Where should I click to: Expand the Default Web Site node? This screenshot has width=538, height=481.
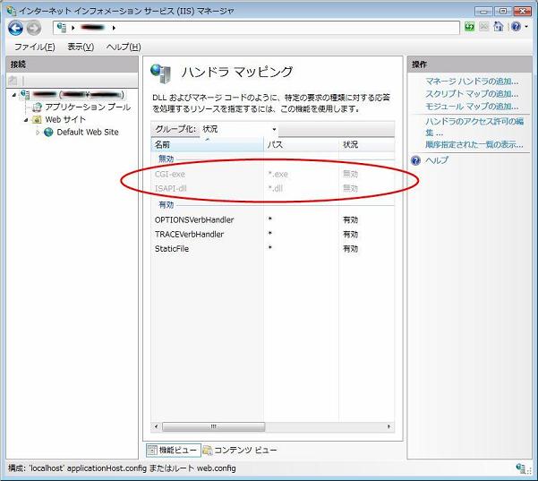point(38,133)
